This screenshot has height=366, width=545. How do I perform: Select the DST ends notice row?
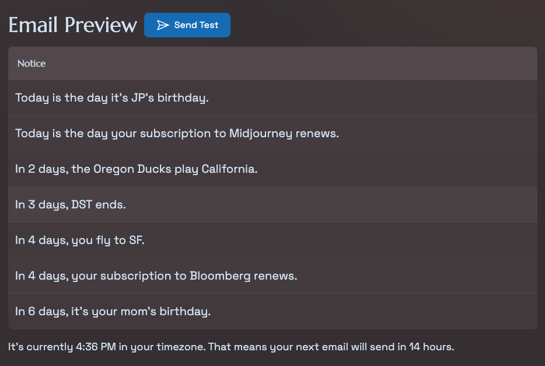tap(272, 205)
